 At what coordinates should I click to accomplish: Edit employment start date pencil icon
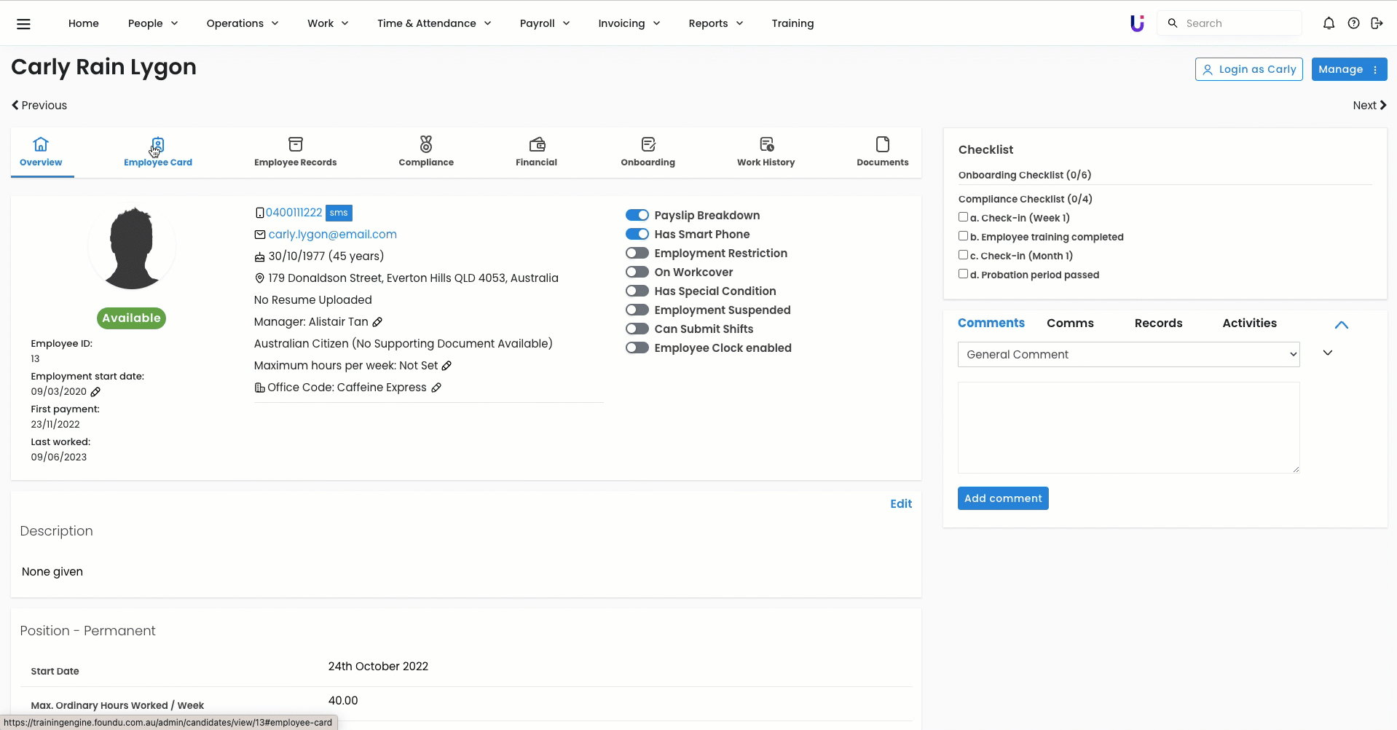(x=95, y=392)
